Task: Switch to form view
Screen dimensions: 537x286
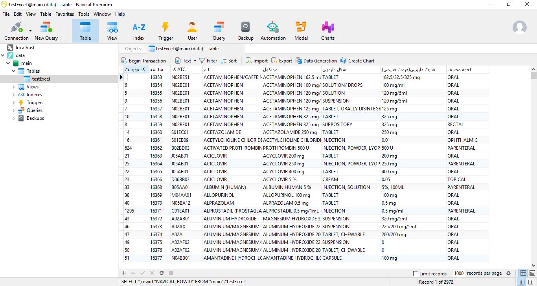Action: (532, 273)
